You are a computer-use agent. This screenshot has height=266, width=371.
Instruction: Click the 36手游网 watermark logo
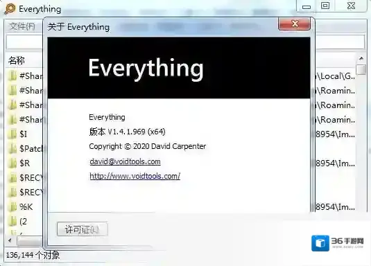[338, 243]
